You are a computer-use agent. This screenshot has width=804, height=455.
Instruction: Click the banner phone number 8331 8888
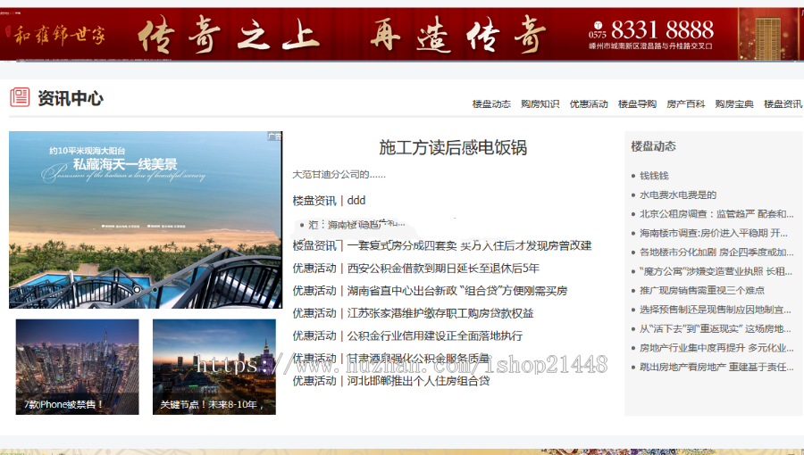(662, 29)
